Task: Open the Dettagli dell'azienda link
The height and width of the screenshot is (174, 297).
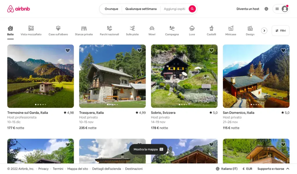Action: click(x=106, y=169)
